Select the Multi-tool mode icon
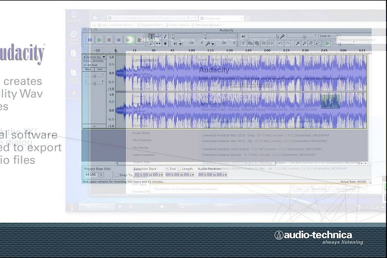387x258 pixels. (x=165, y=44)
